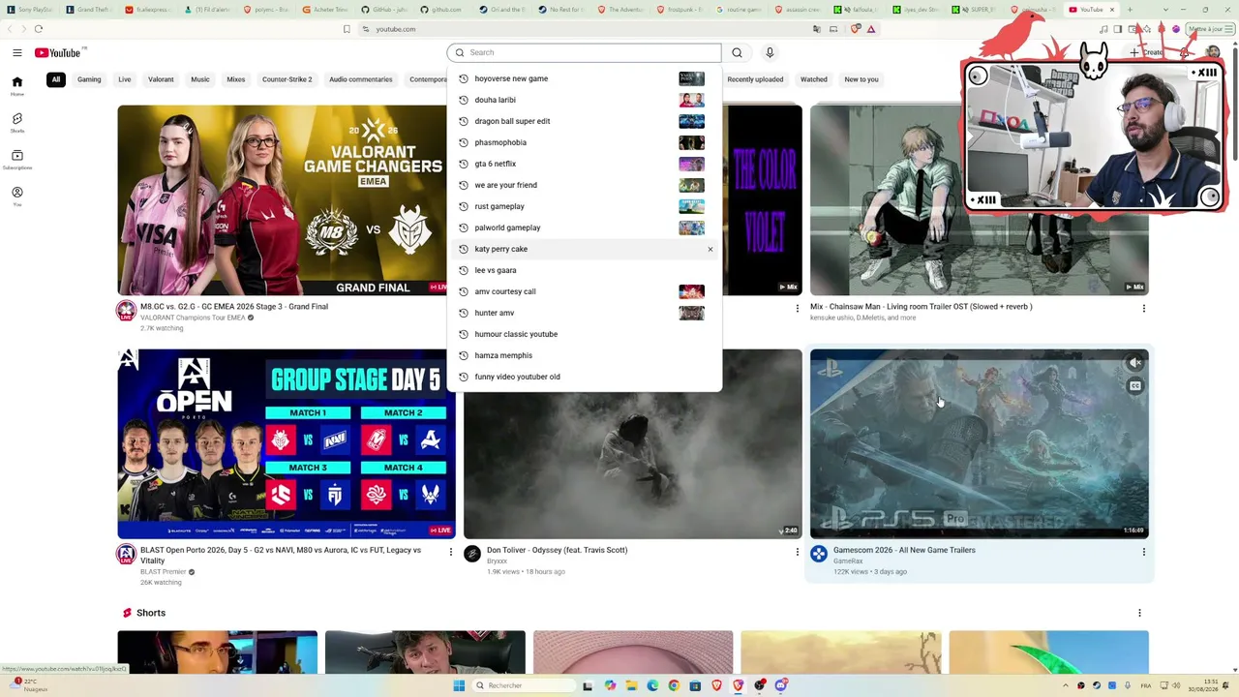This screenshot has width=1239, height=697.
Task: Open 'Gamescom 2026 - All New Game Trailers' title
Action: [904, 550]
